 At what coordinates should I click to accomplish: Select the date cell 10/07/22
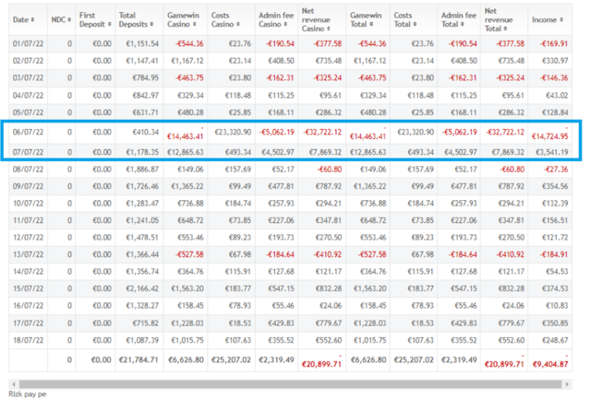29,204
